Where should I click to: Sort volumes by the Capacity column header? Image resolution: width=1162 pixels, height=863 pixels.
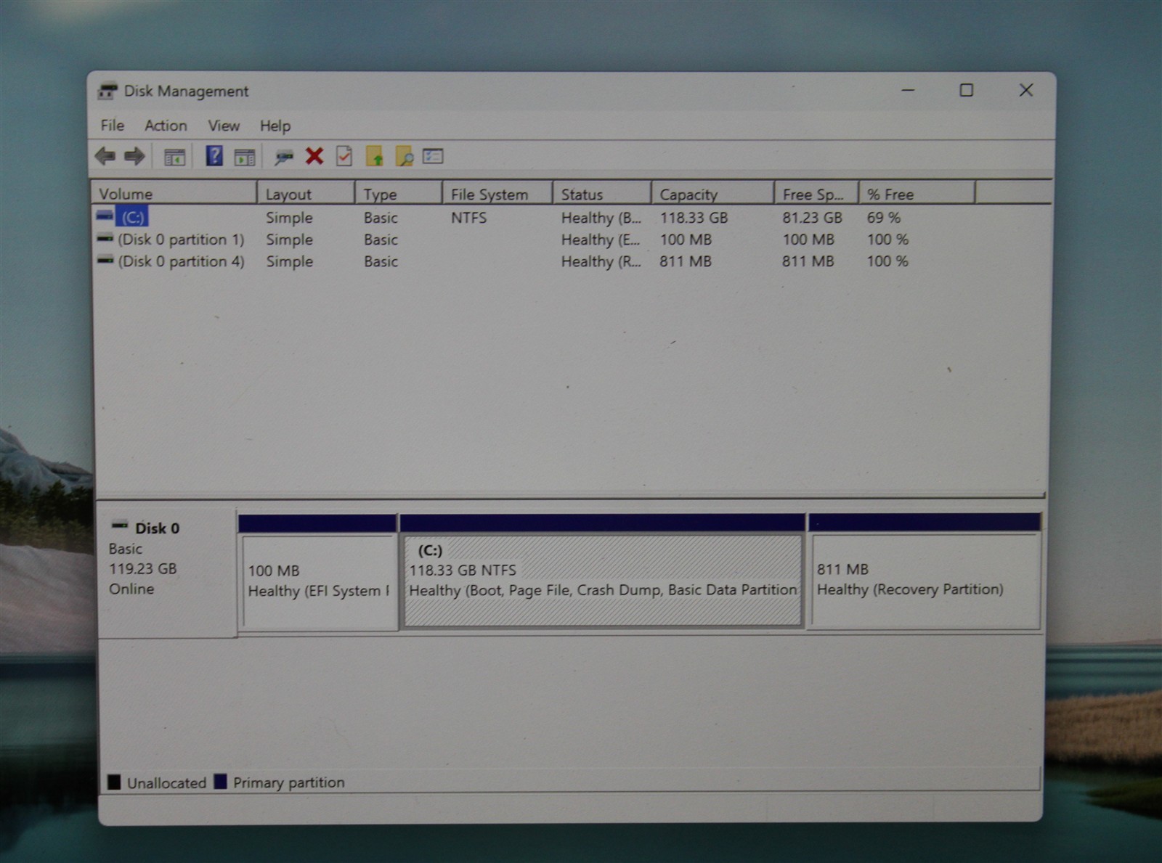[x=712, y=194]
